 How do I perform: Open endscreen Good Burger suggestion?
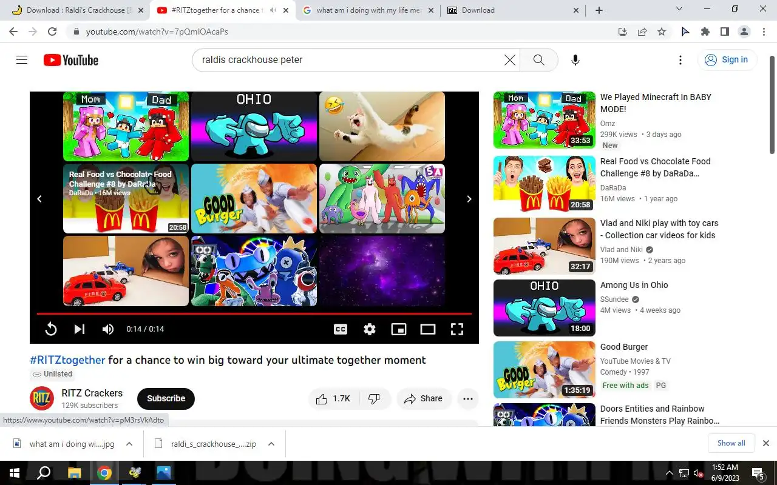[x=254, y=198]
